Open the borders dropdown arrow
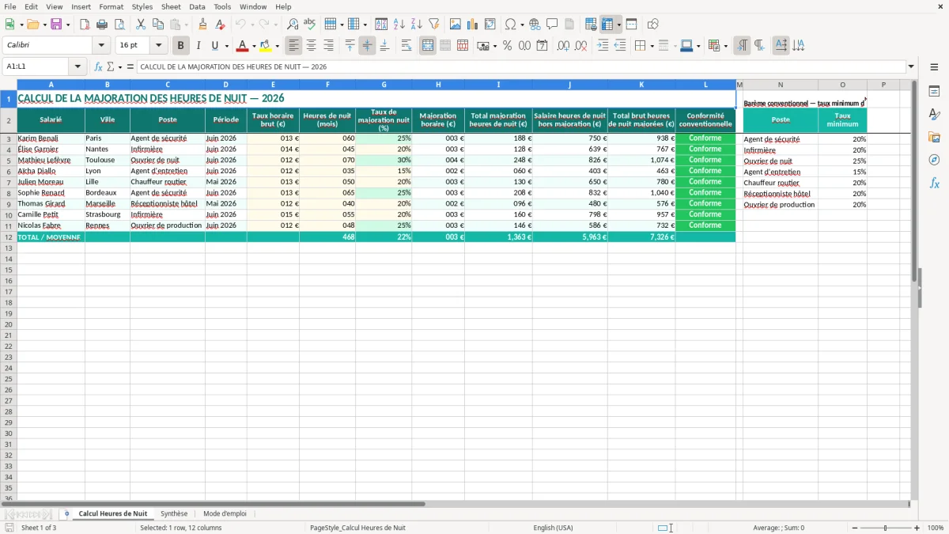The image size is (949, 534). (x=652, y=46)
